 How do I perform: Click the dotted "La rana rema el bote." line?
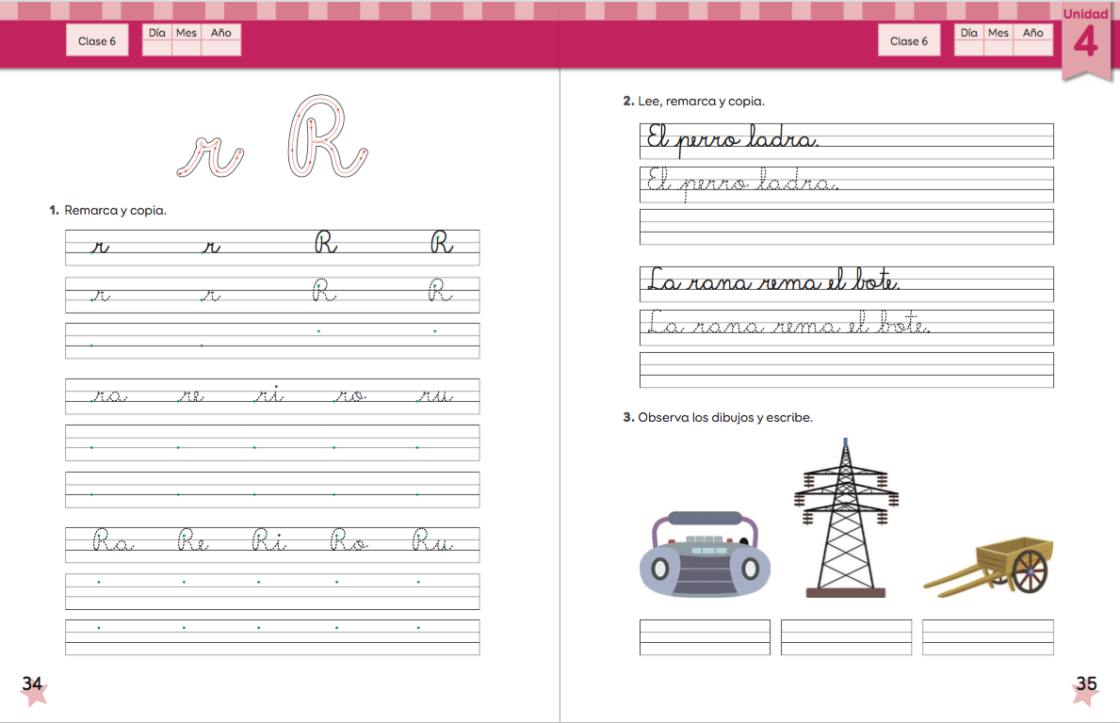point(788,326)
